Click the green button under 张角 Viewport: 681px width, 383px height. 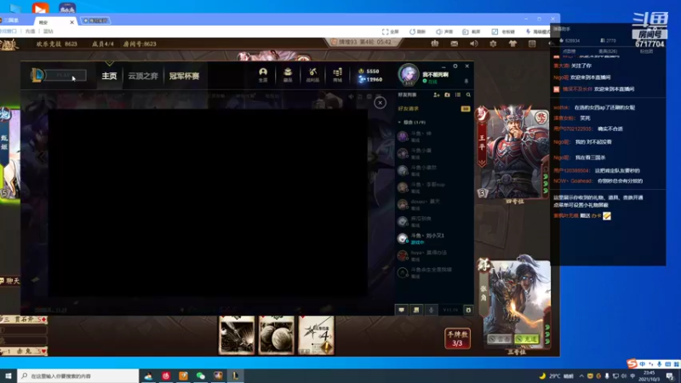tap(527, 339)
